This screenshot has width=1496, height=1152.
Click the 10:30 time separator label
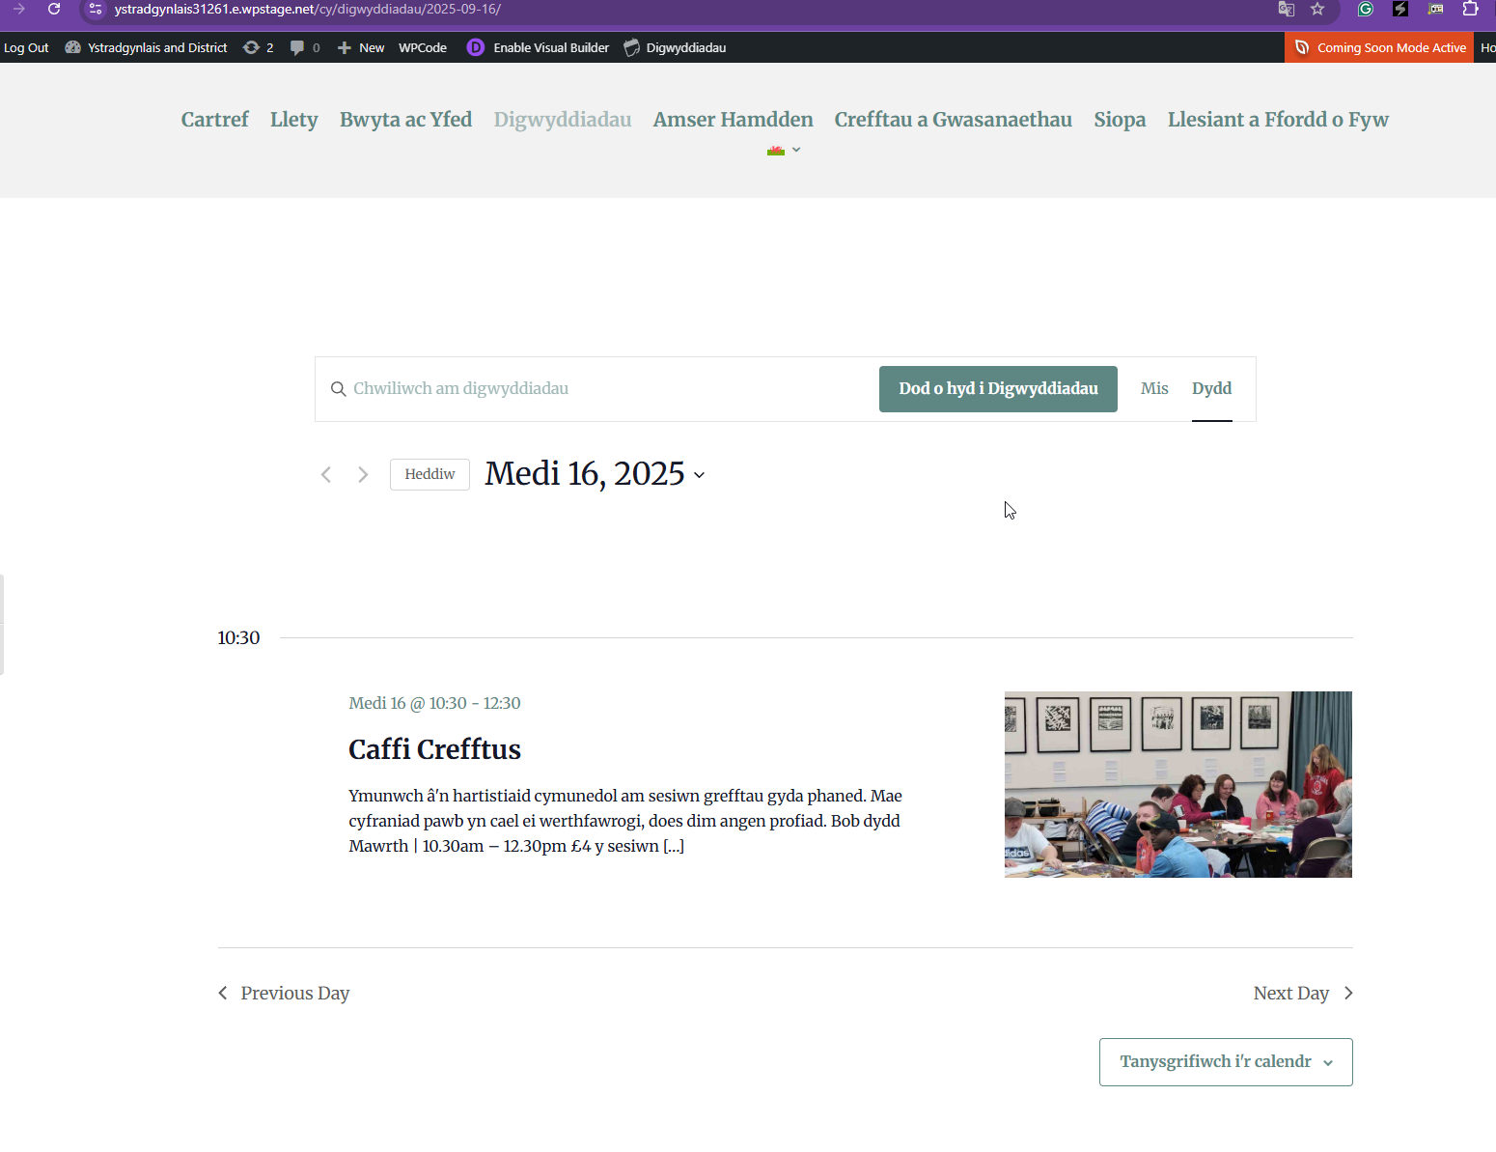[x=238, y=637]
